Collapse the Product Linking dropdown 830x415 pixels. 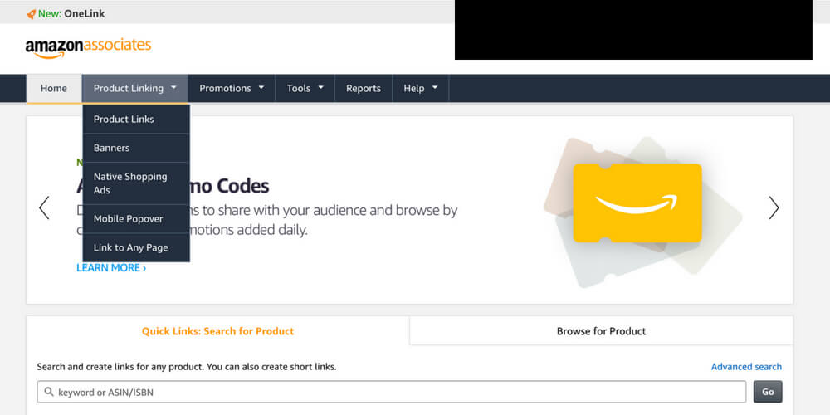click(134, 89)
